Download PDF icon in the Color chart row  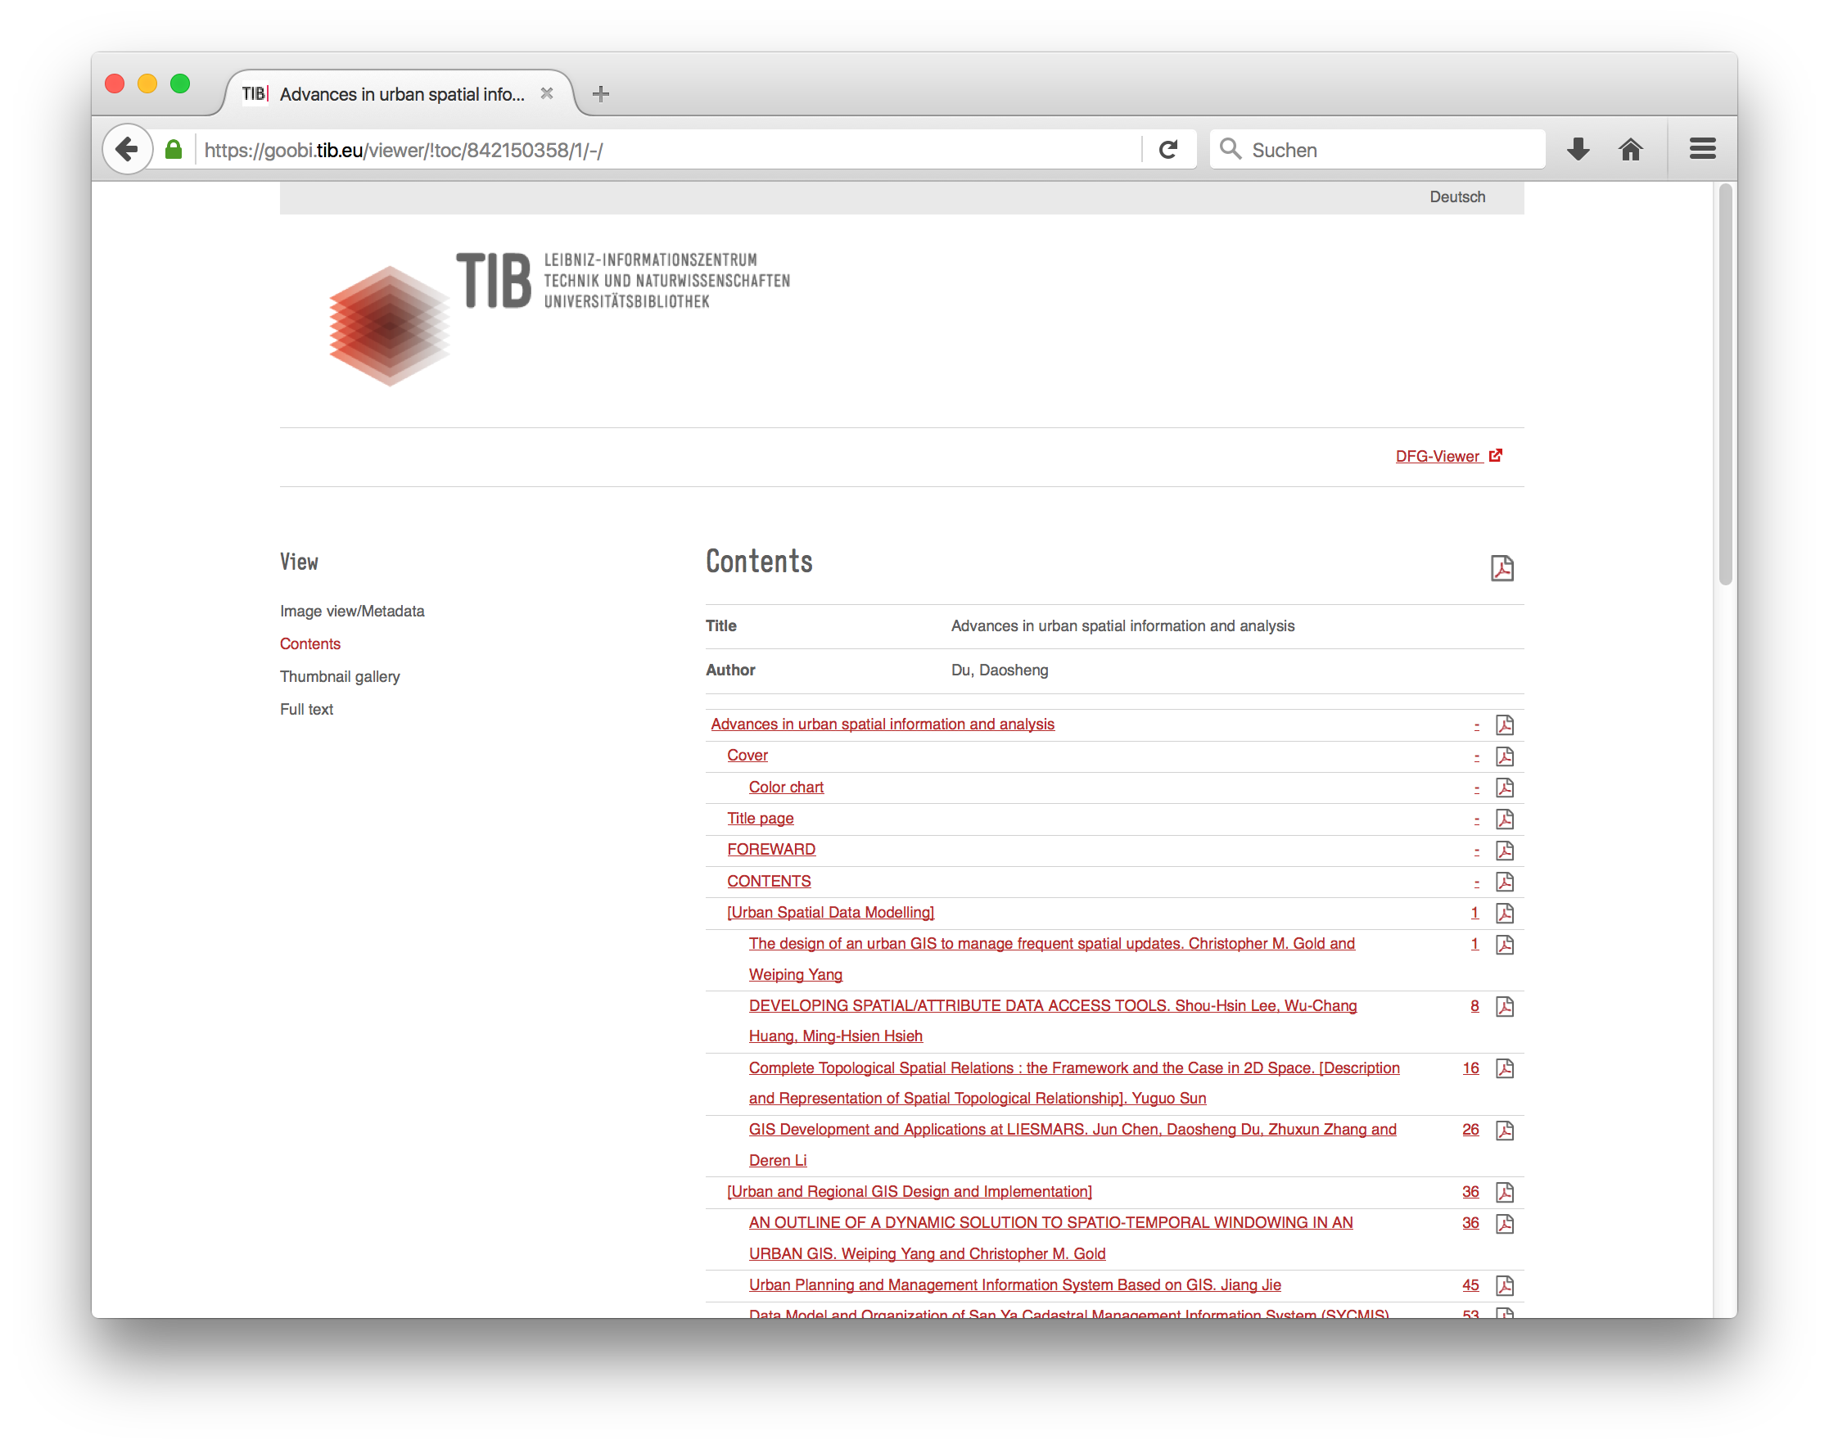tap(1504, 788)
